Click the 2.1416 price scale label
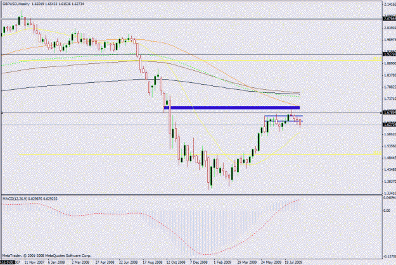Screen dimensions: 396x265 (390, 4)
